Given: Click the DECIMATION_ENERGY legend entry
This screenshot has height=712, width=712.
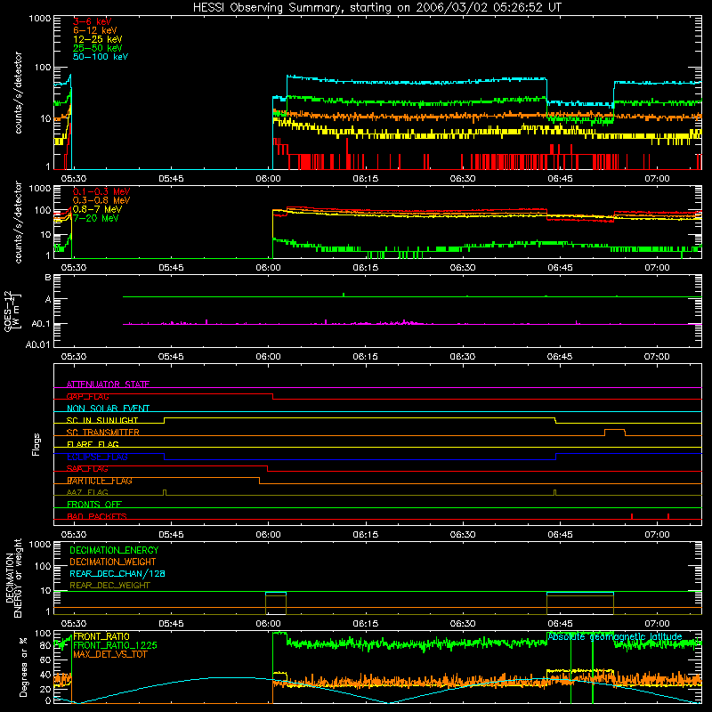Looking at the screenshot, I should [114, 550].
